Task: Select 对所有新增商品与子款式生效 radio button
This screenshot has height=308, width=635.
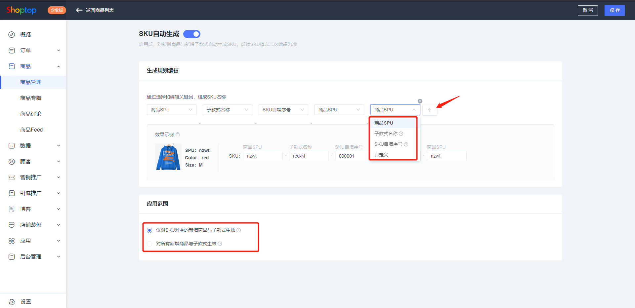Action: 149,244
